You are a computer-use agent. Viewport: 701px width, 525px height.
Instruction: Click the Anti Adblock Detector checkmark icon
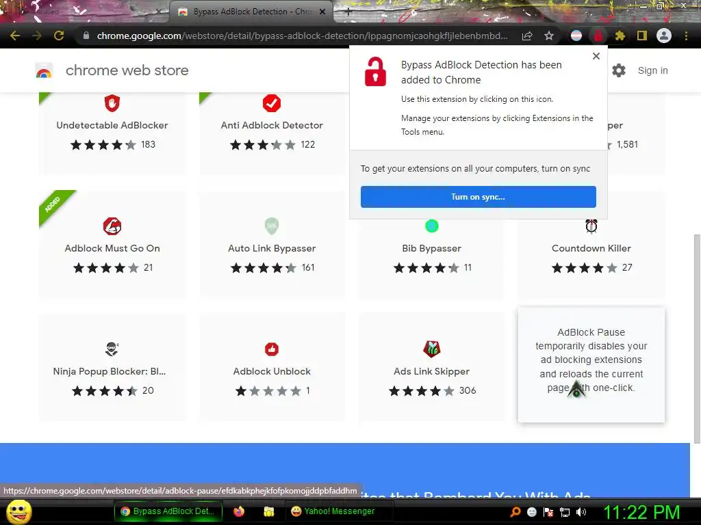pos(272,103)
